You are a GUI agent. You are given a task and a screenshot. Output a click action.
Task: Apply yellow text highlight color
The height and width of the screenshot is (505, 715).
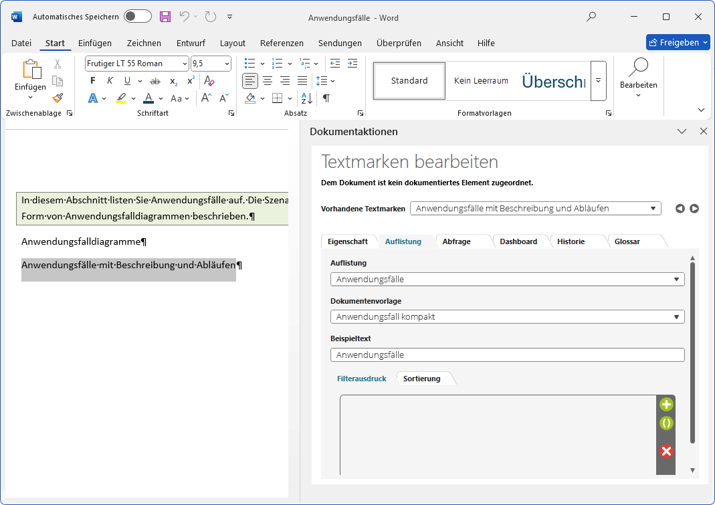coord(121,98)
